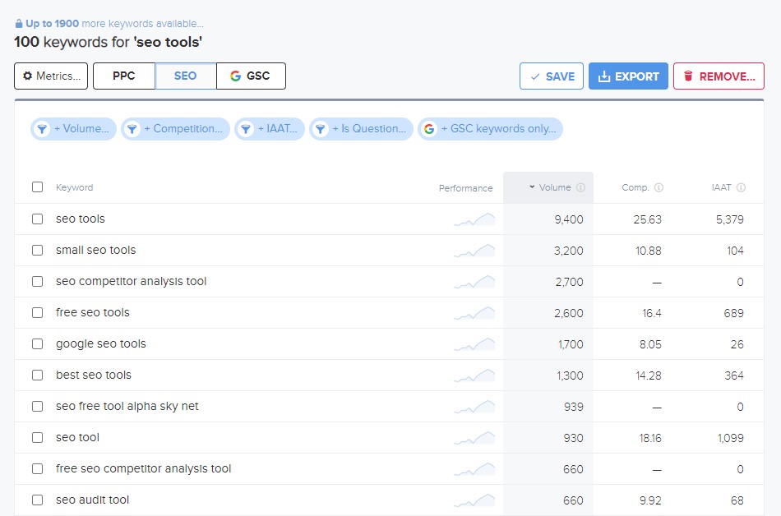Open 'Up to 1900 more keywords available' link
This screenshot has width=781, height=516.
(x=109, y=24)
